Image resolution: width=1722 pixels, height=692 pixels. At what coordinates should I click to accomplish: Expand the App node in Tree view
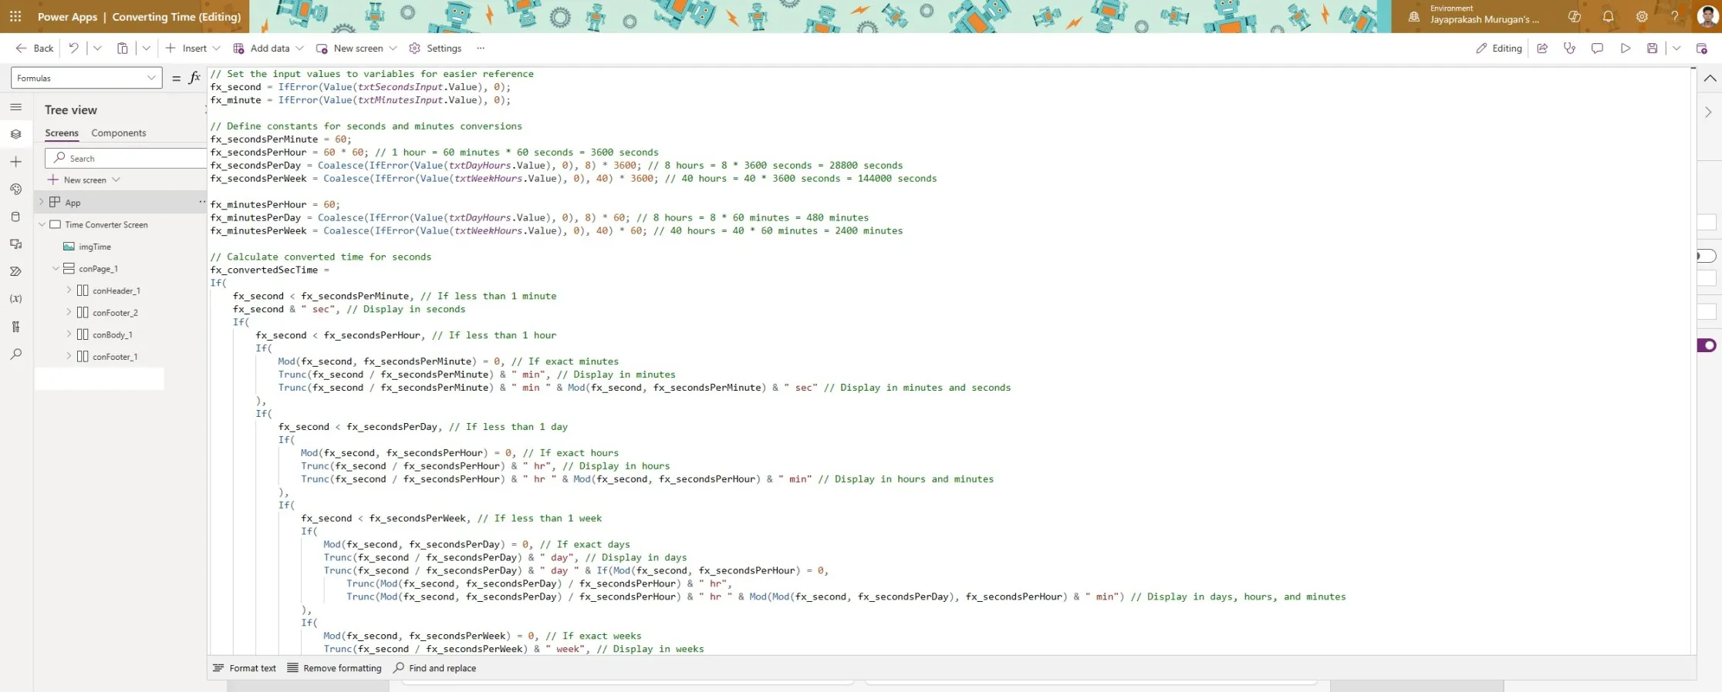tap(42, 202)
